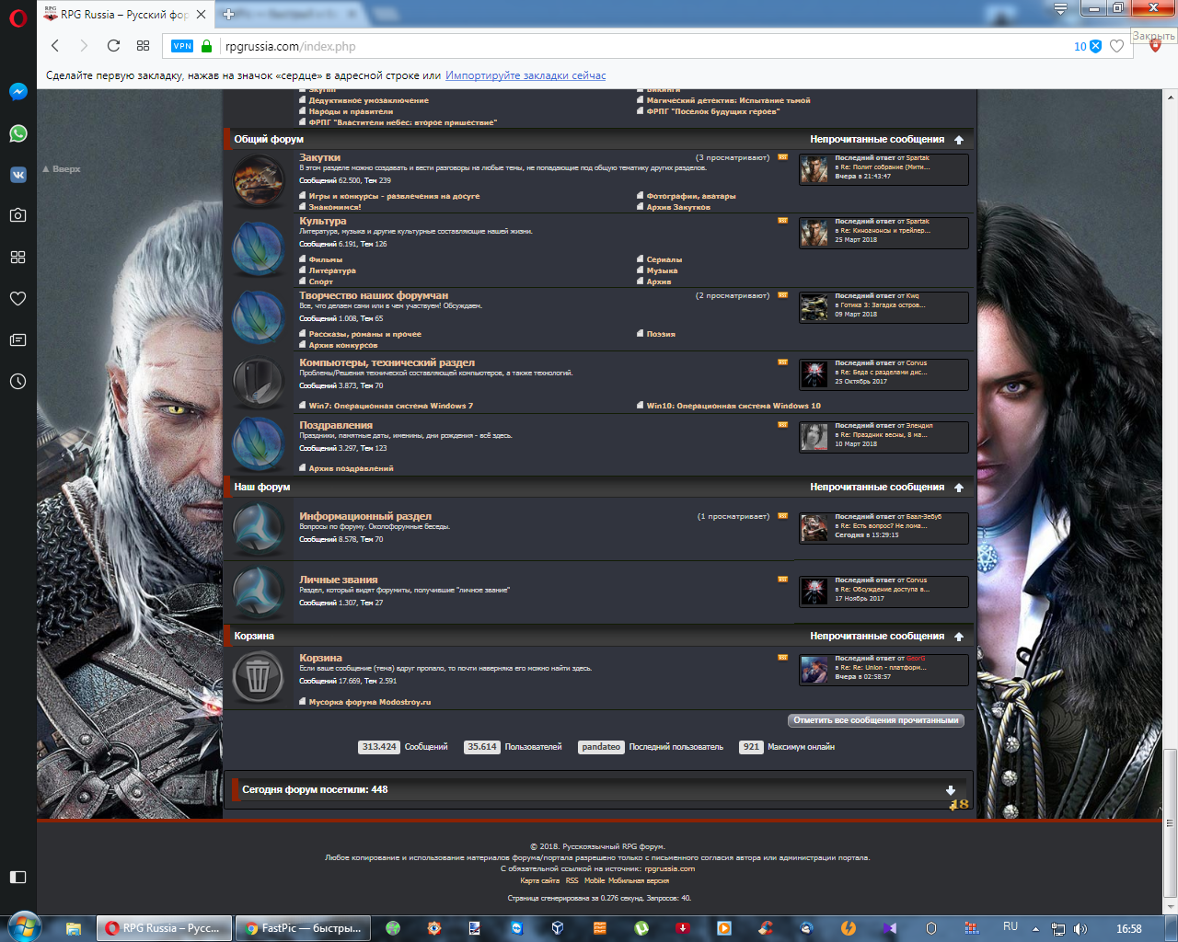Reload the page with the refresh icon
This screenshot has height=942, width=1178.
coord(113,46)
